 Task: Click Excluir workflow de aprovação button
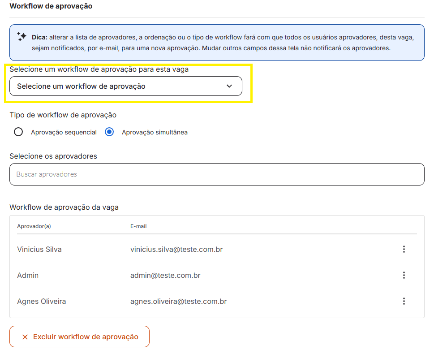coord(80,337)
